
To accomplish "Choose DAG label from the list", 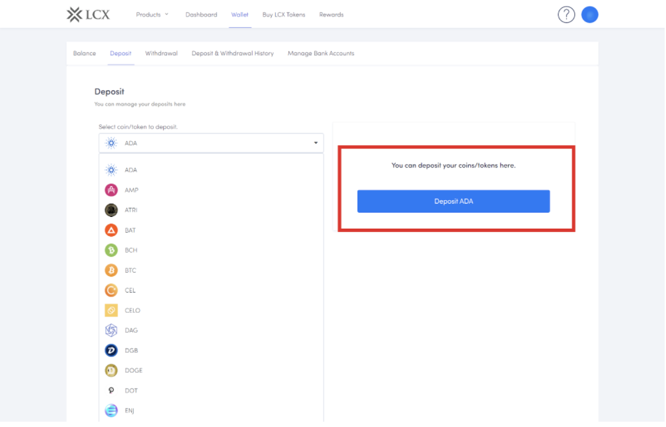I will pos(131,331).
